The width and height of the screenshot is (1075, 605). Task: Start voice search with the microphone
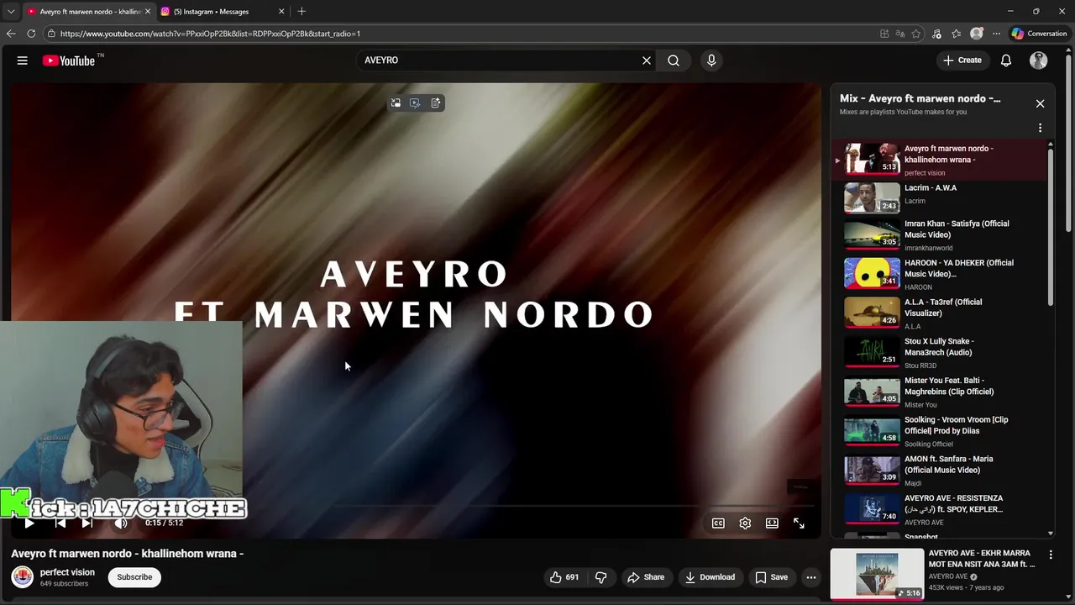pyautogui.click(x=711, y=60)
